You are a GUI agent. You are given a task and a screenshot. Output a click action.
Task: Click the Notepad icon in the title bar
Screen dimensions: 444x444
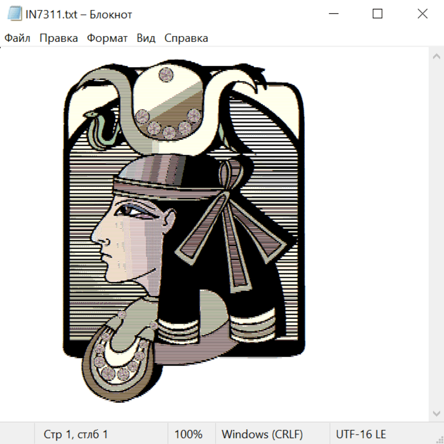coord(14,14)
